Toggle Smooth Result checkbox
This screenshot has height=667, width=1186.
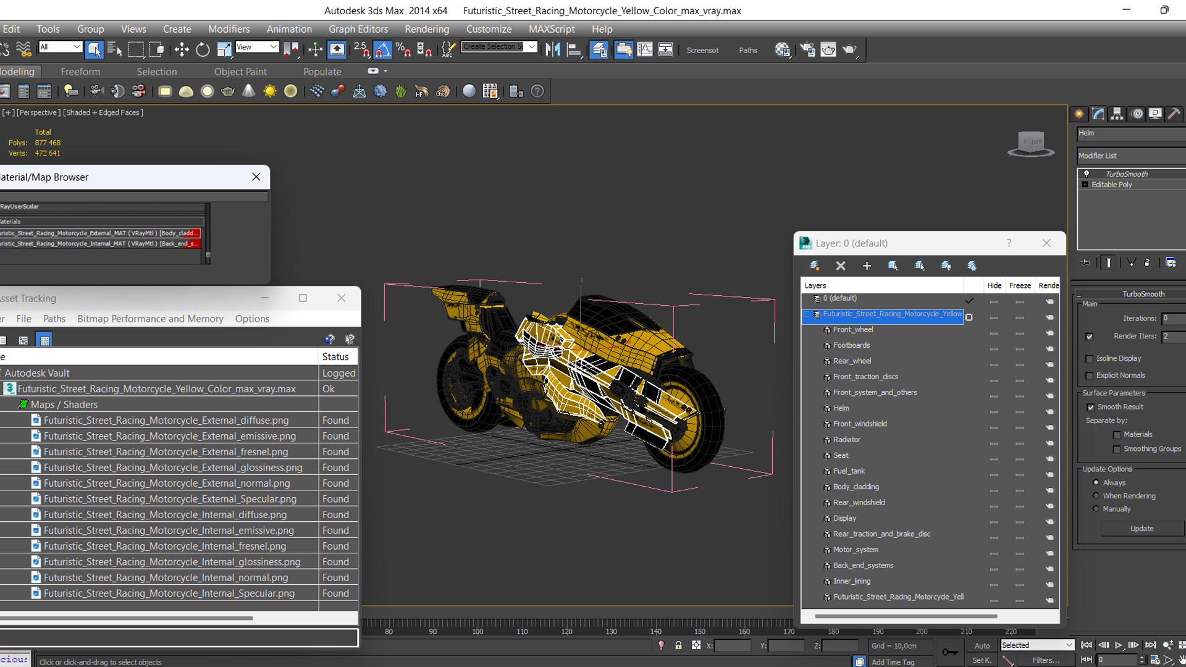point(1091,407)
